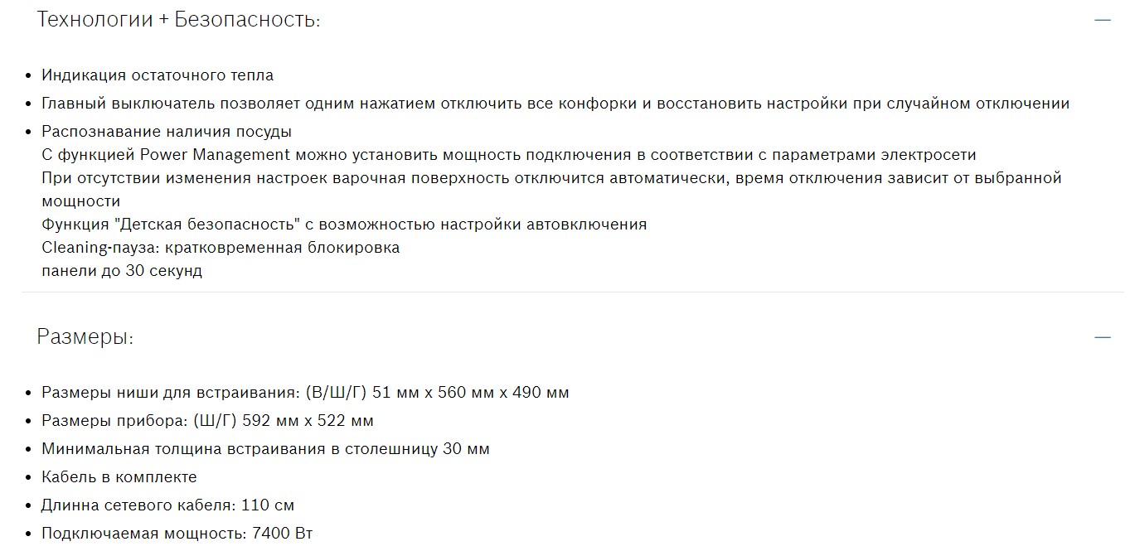Click the standalone wrapped word мощности
The height and width of the screenshot is (551, 1130).
pyautogui.click(x=81, y=201)
